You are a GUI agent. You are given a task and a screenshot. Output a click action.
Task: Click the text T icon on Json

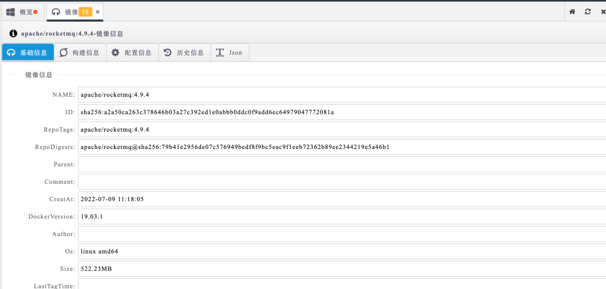(220, 53)
